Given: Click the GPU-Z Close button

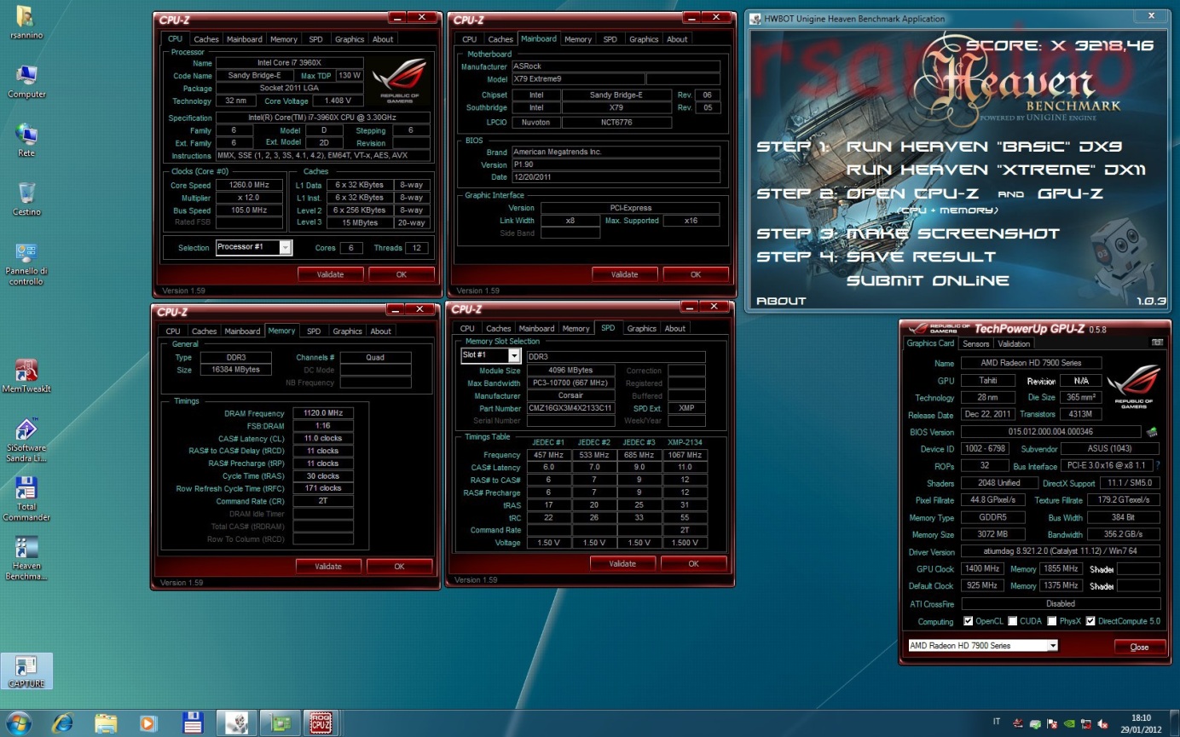Looking at the screenshot, I should pyautogui.click(x=1139, y=647).
